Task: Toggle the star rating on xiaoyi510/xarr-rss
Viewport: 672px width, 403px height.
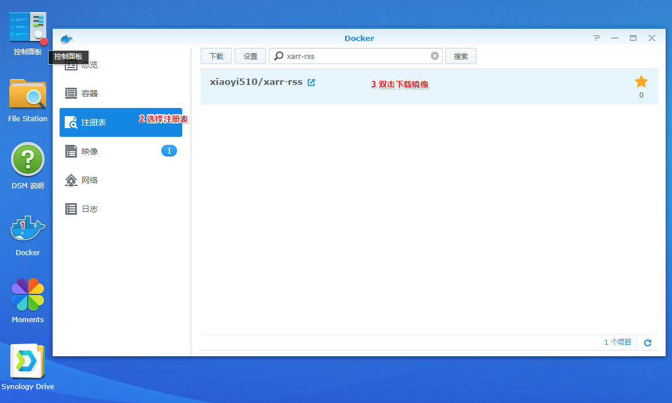Action: pyautogui.click(x=641, y=81)
